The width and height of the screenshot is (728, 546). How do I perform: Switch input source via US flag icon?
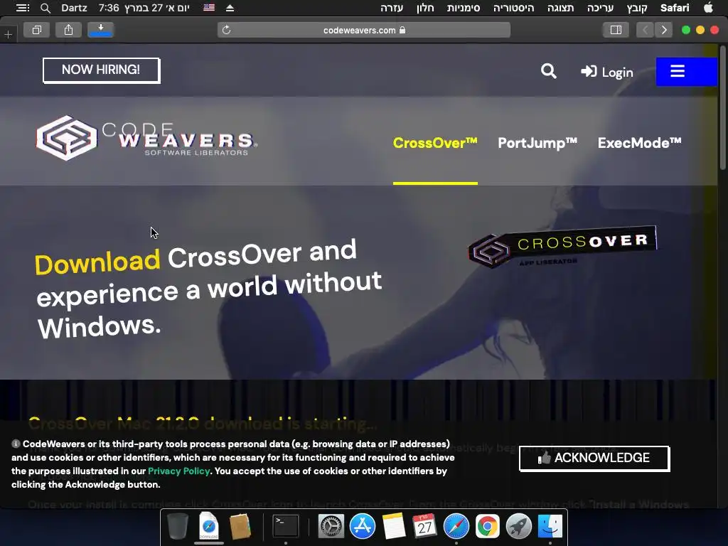click(x=209, y=7)
